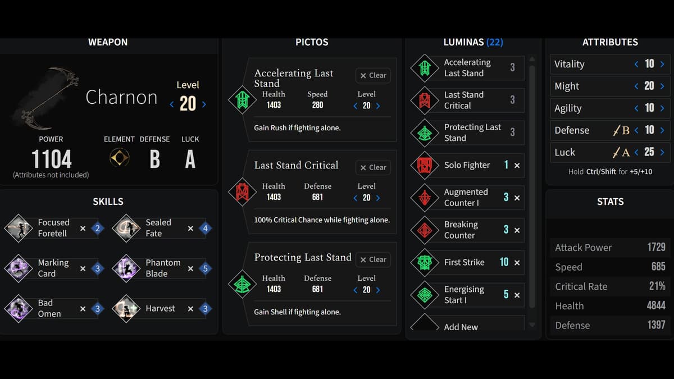Click the Charnon weapon scythe image
This screenshot has height=379, width=674.
[46, 97]
